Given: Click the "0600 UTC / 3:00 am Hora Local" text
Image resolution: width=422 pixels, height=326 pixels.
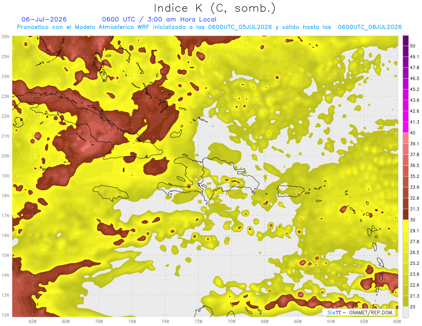Looking at the screenshot, I should click(159, 19).
